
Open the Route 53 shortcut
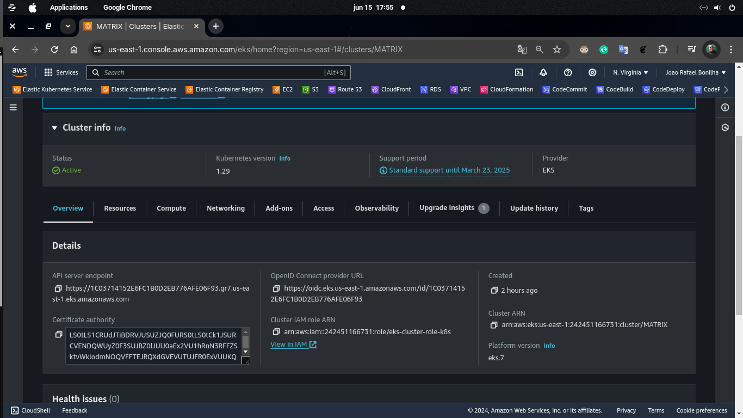coord(345,89)
